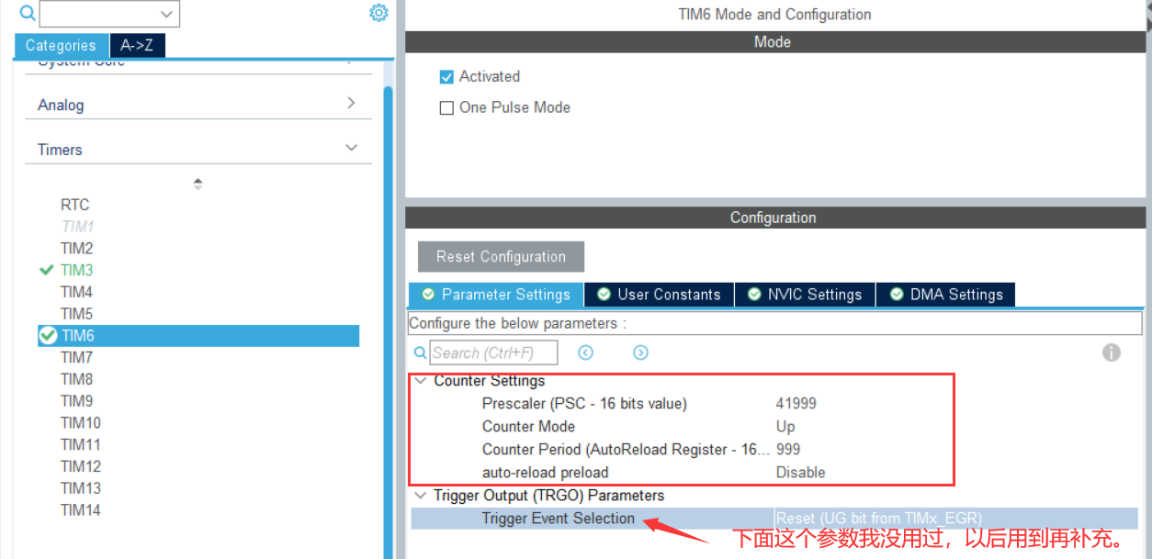Screen dimensions: 1152x559
Task: Toggle the Activated checkbox
Action: (x=446, y=77)
